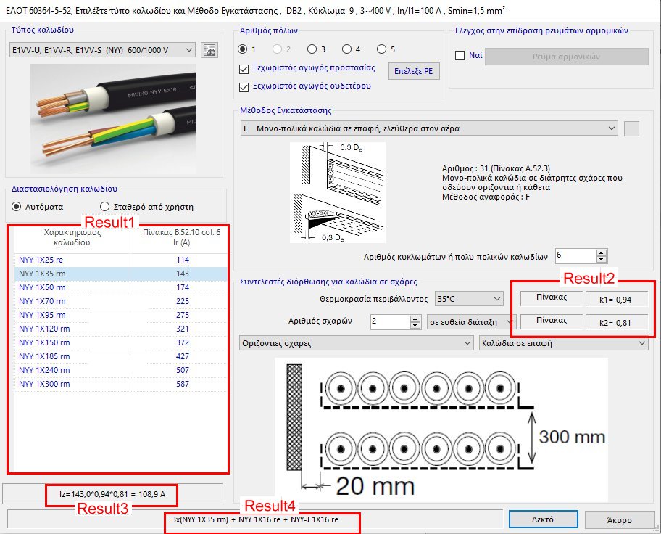This screenshot has width=661, height=534.
Task: Click Επέλεξε PE button
Action: (414, 71)
